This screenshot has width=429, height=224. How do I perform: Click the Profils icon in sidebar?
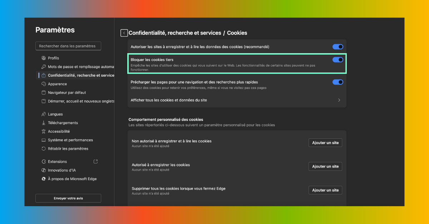(x=44, y=58)
